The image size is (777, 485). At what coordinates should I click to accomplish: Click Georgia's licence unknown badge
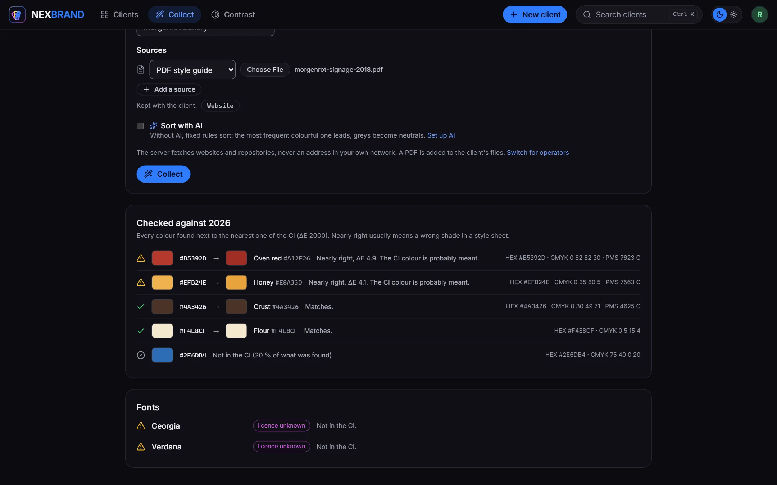pos(281,425)
